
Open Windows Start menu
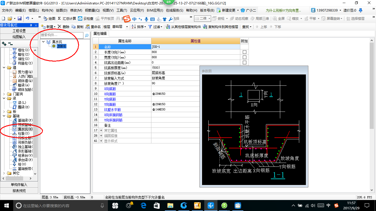(6, 205)
